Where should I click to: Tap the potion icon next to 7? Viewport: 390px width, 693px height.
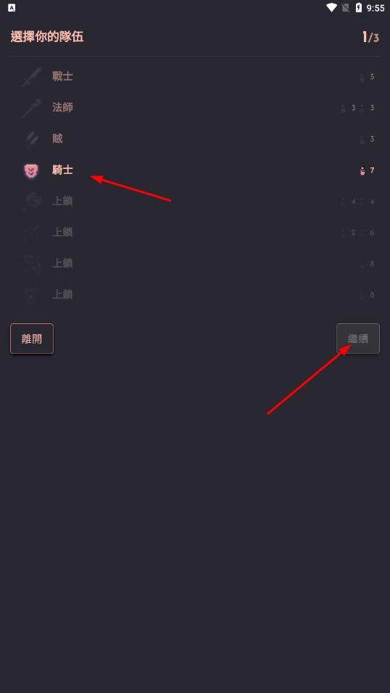point(362,170)
